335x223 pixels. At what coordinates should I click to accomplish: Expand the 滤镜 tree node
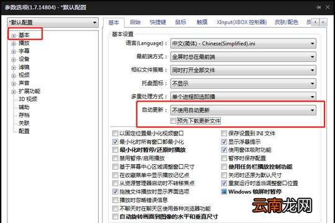[x=14, y=68]
